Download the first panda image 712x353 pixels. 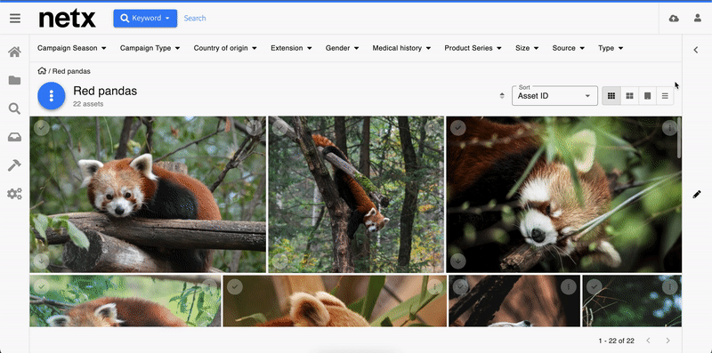click(41, 261)
